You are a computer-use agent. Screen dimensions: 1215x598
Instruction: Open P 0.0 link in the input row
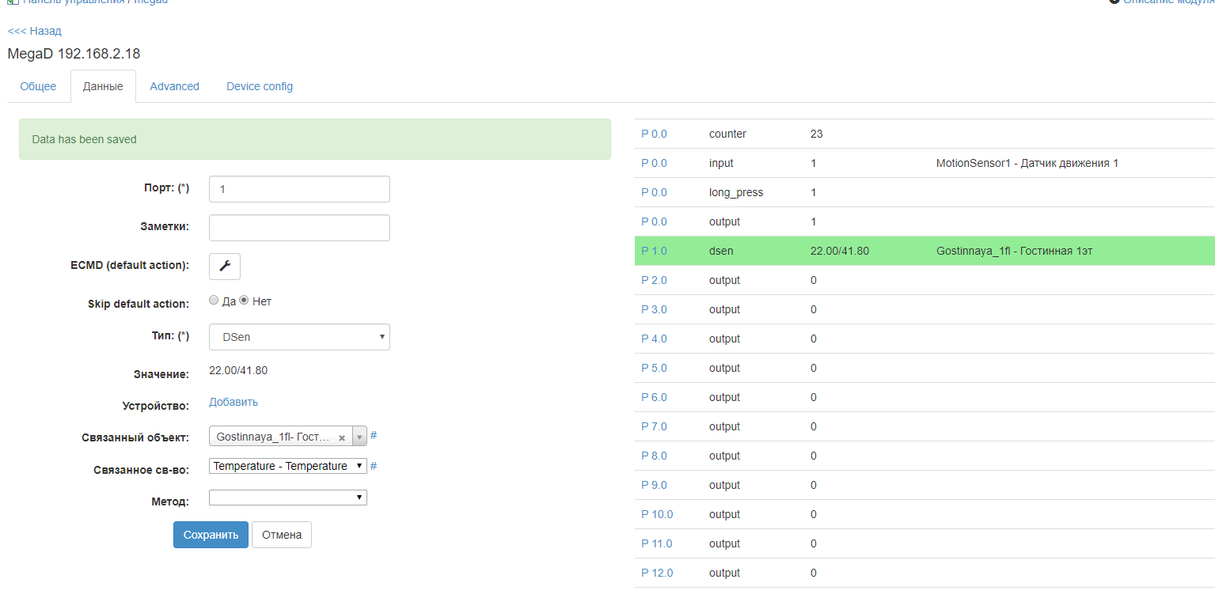pos(654,163)
